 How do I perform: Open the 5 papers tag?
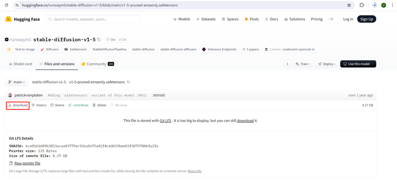point(251,49)
